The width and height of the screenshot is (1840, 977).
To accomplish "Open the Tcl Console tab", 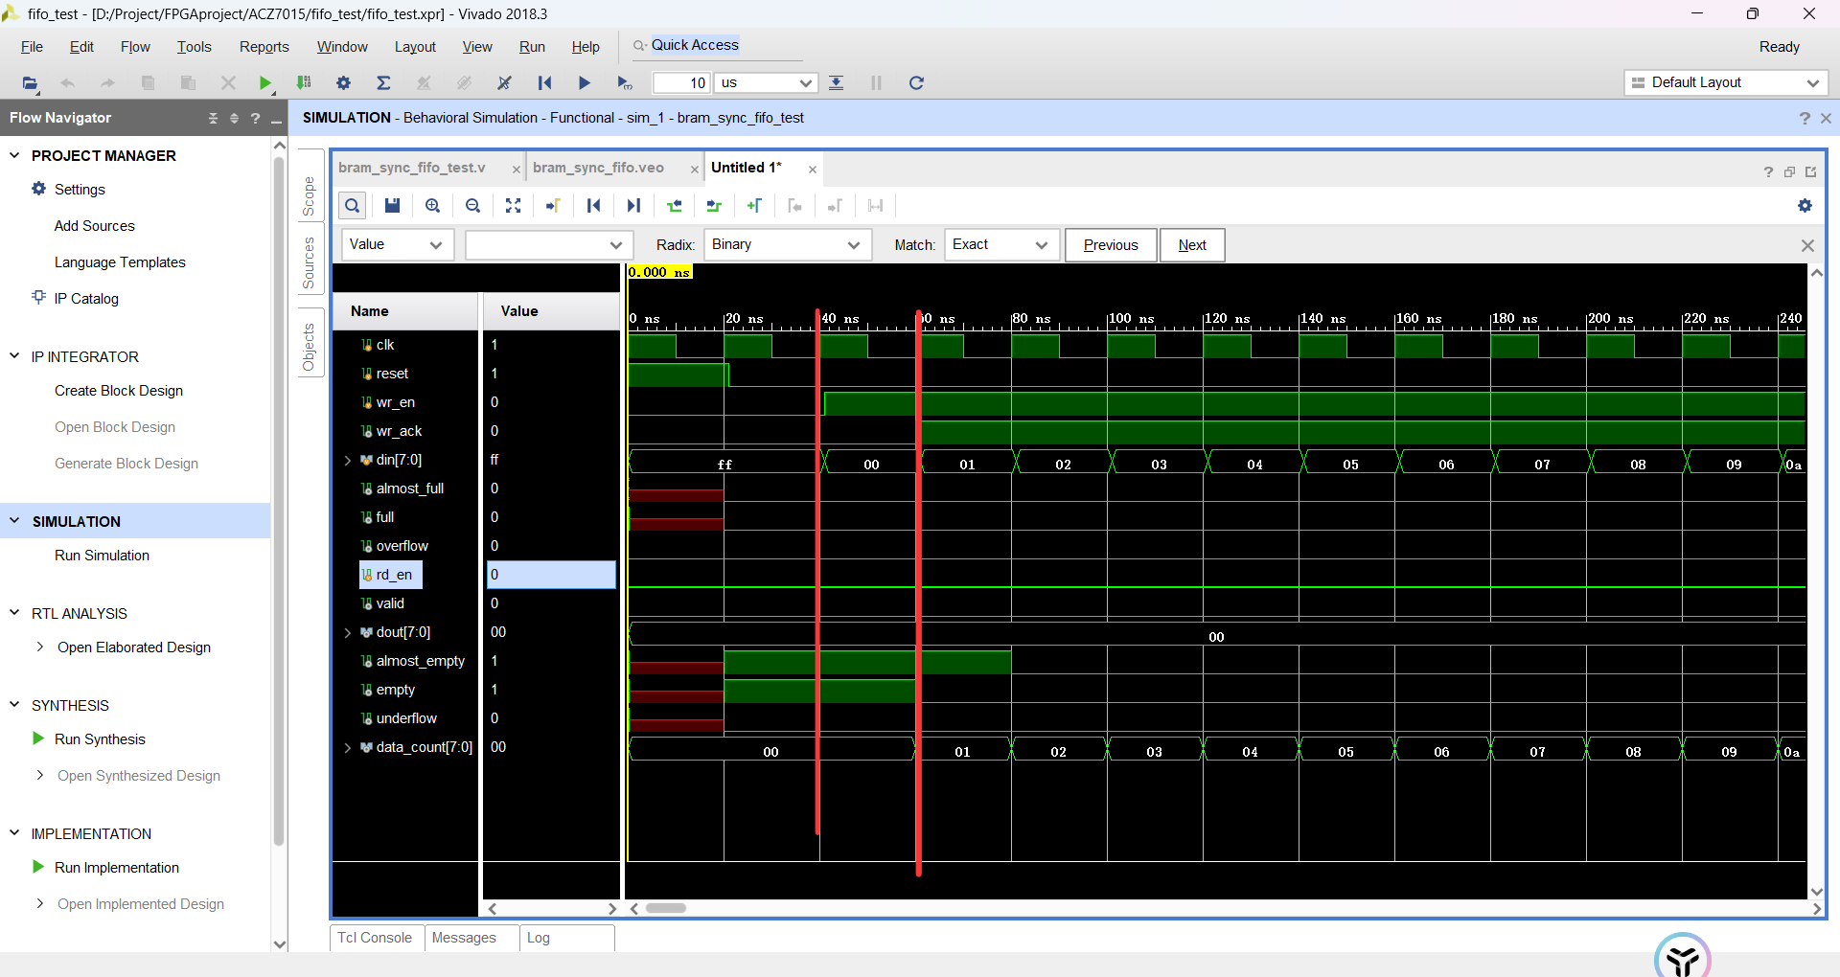I will (375, 938).
